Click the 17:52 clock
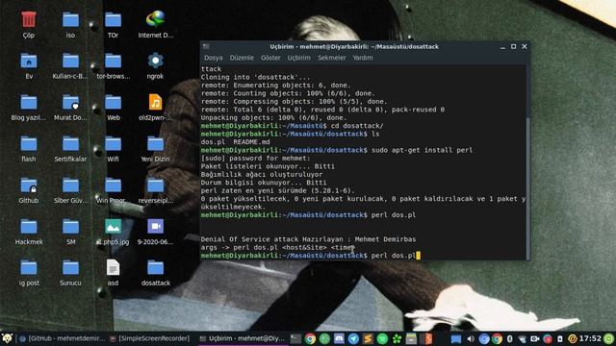Screen dimensions: 616x346 tap(590, 338)
